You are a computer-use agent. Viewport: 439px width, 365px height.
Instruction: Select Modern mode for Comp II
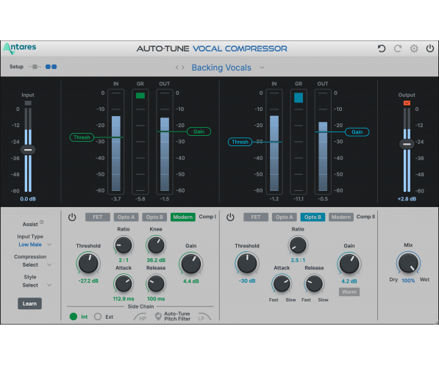click(341, 217)
